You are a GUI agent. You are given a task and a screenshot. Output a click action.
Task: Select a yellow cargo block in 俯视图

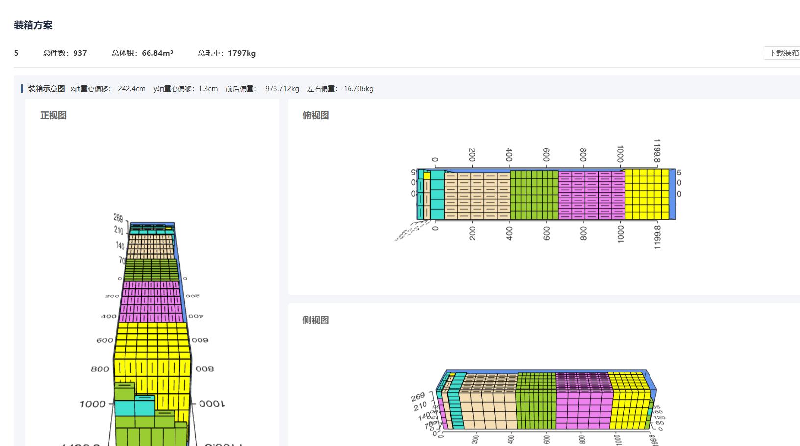642,194
